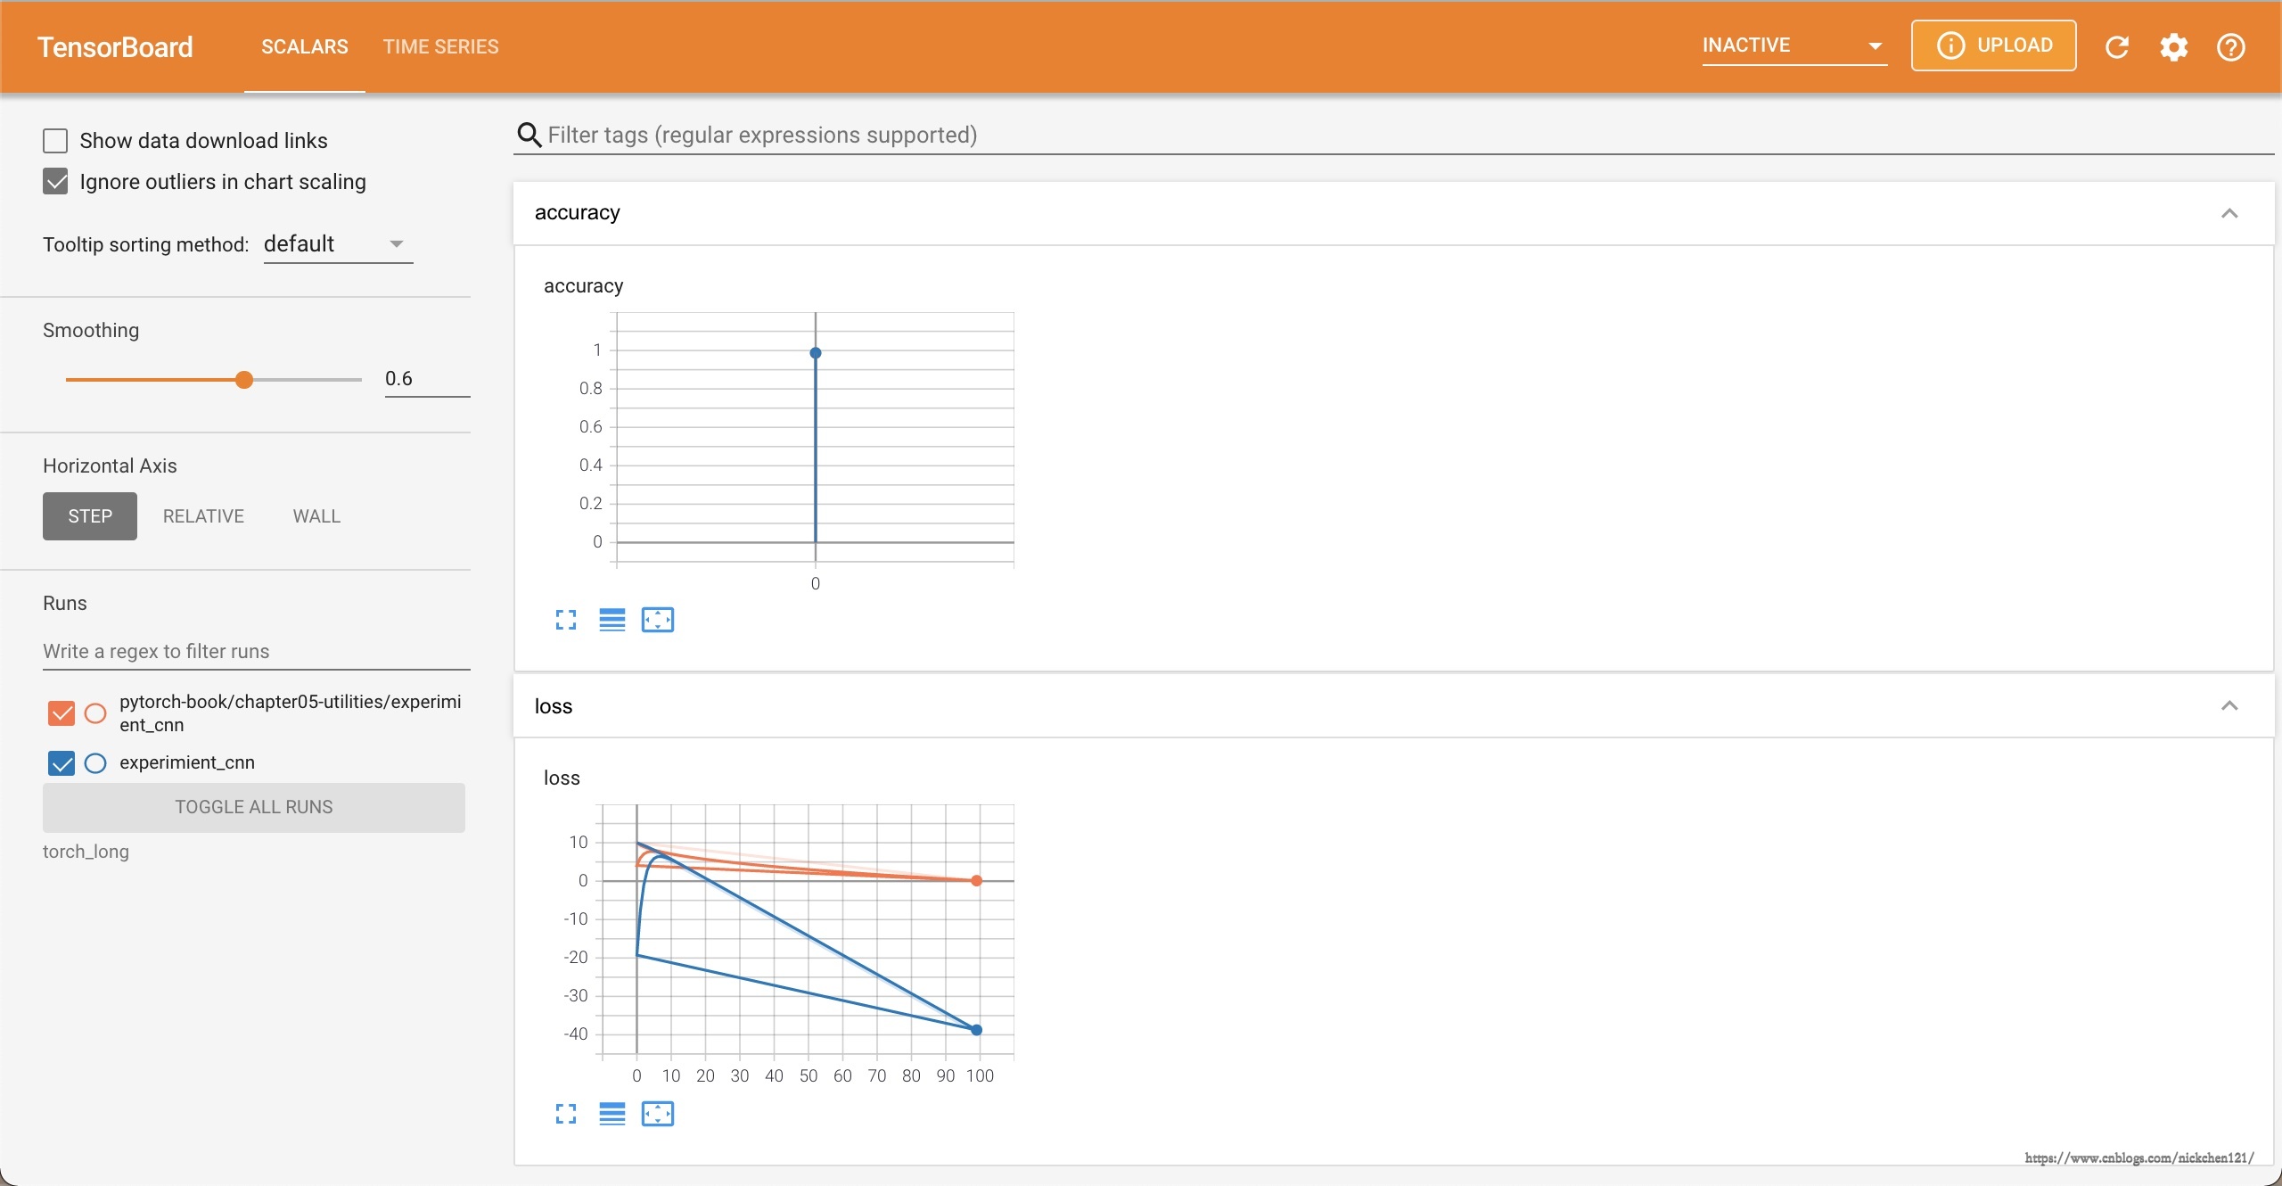Screen dimensions: 2282x1186
Task: Click the Runs heading
Action: point(65,604)
